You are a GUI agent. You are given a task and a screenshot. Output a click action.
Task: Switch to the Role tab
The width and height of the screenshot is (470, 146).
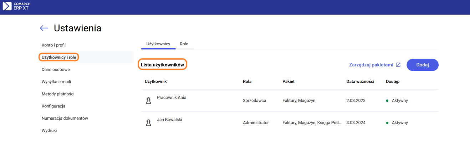(x=184, y=44)
